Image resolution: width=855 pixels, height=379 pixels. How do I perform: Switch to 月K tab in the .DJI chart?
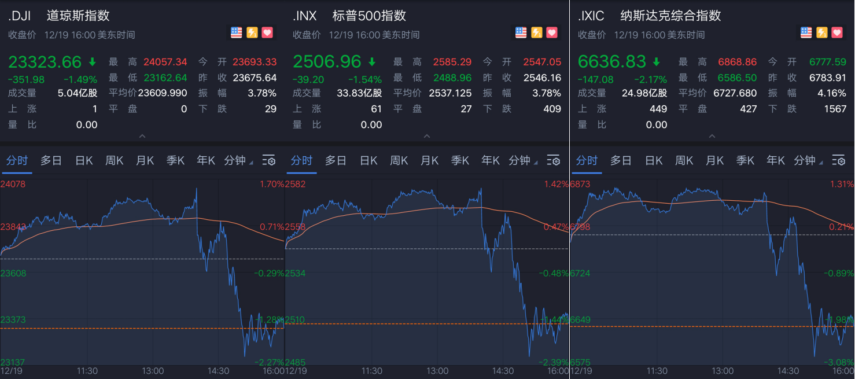point(145,160)
